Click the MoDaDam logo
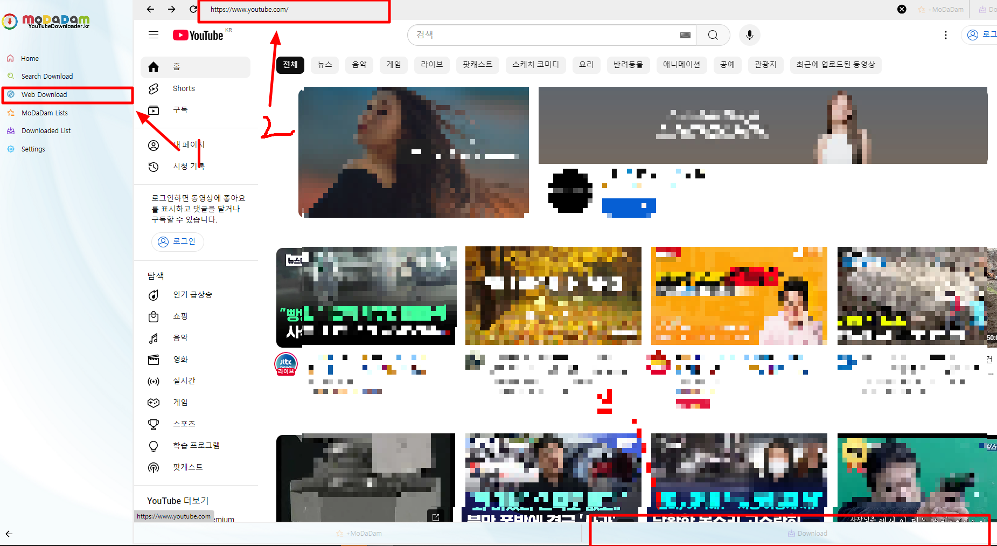This screenshot has height=546, width=997. (x=46, y=22)
